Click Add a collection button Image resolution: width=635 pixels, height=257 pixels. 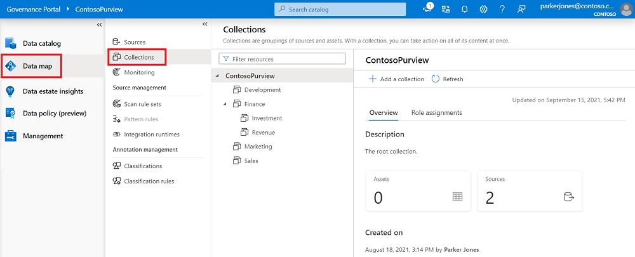point(396,79)
